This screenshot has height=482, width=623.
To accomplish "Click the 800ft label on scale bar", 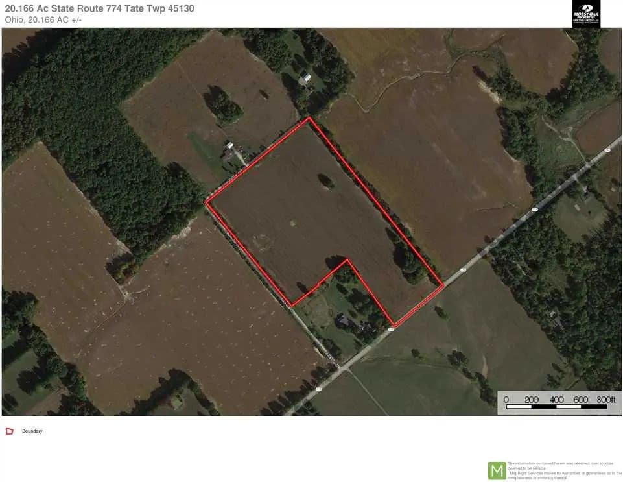I will click(x=606, y=399).
